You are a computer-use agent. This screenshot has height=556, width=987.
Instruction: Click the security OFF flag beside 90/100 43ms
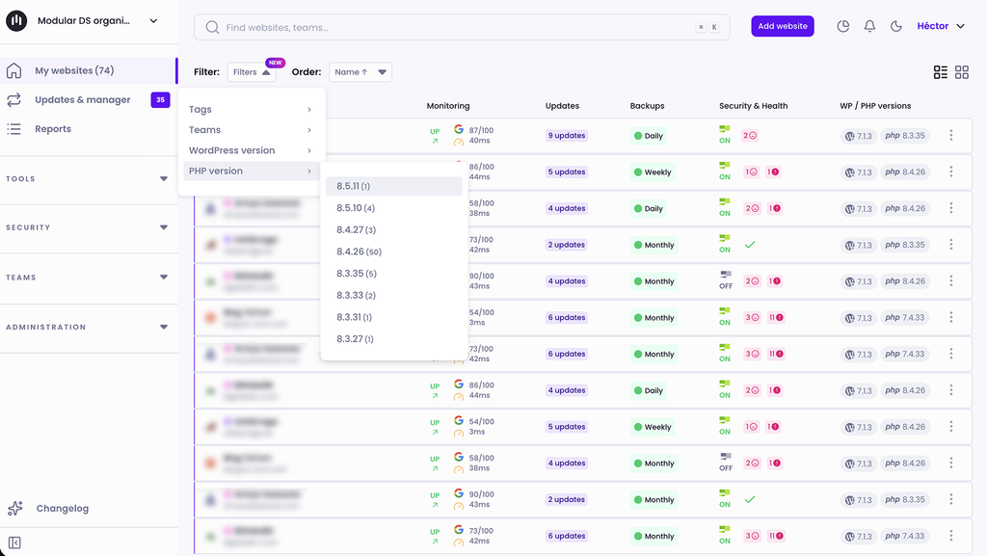click(726, 280)
